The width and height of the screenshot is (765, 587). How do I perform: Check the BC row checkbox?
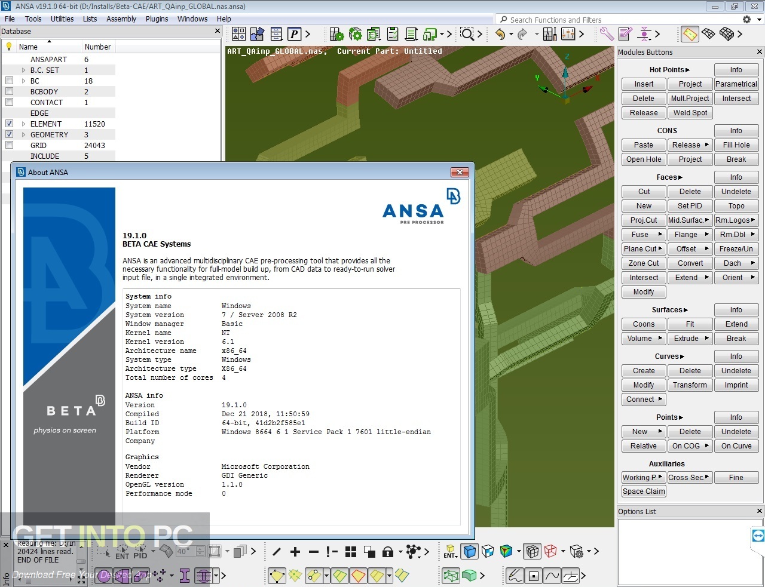(x=9, y=81)
